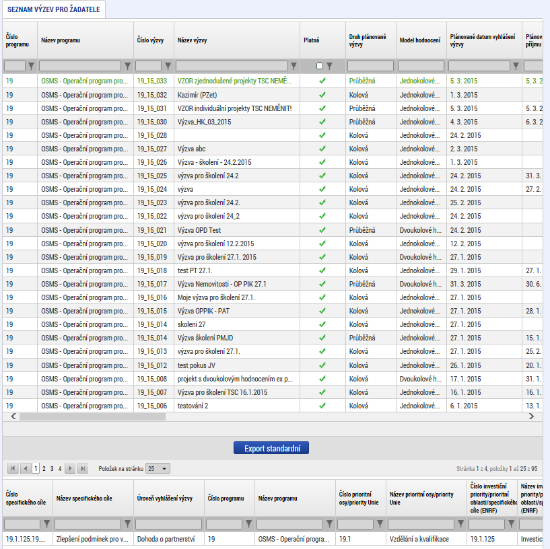
Task: Open filter icon for Číslo investiční priority column
Action: 512,523
